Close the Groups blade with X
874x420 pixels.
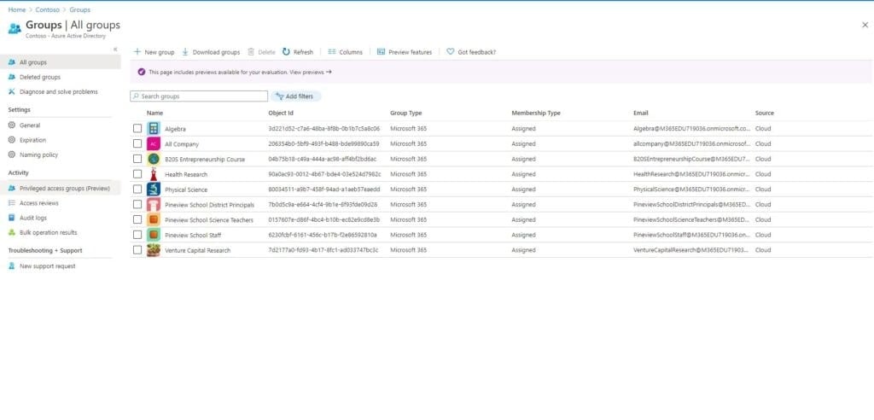(865, 26)
